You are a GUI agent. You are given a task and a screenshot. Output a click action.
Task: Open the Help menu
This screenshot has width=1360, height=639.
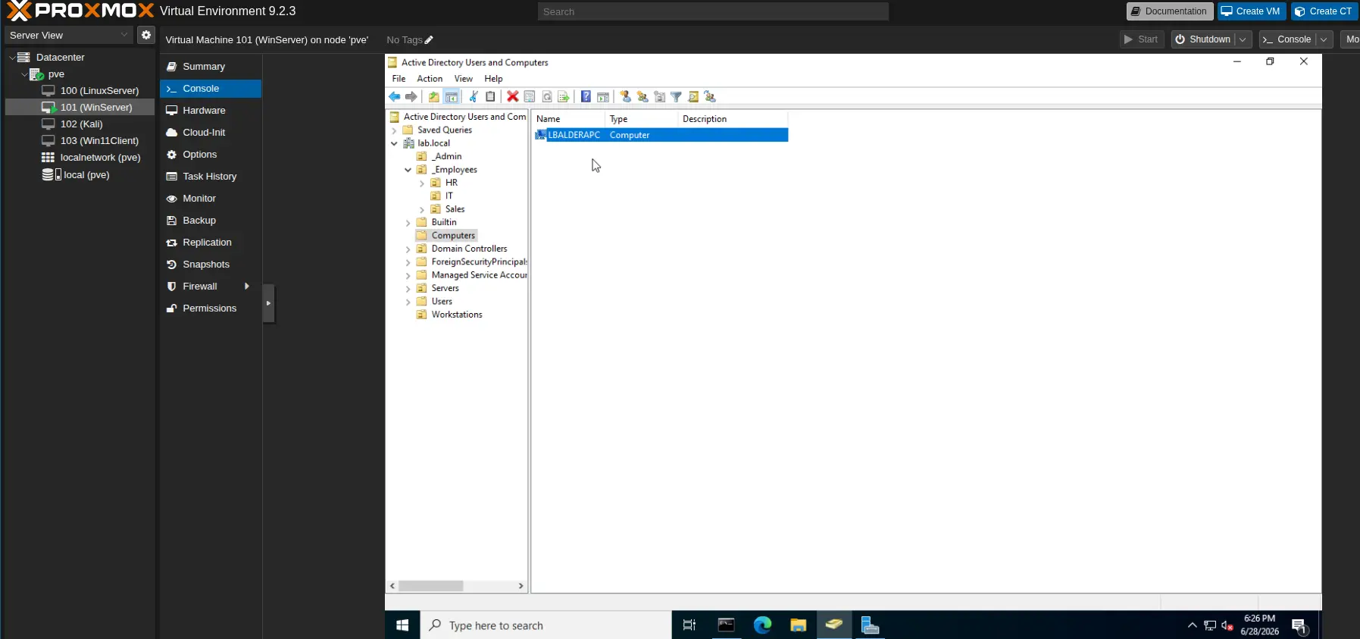tap(493, 79)
